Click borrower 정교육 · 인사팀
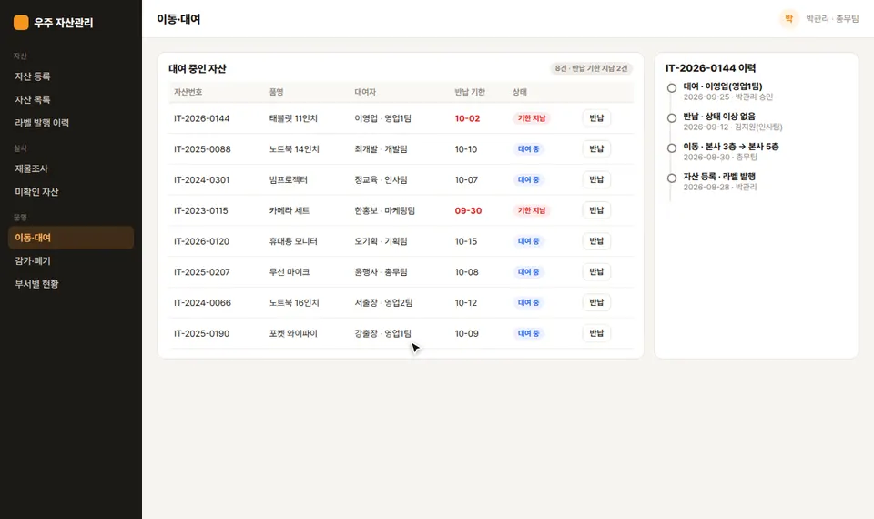This screenshot has height=519, width=874. pos(381,180)
